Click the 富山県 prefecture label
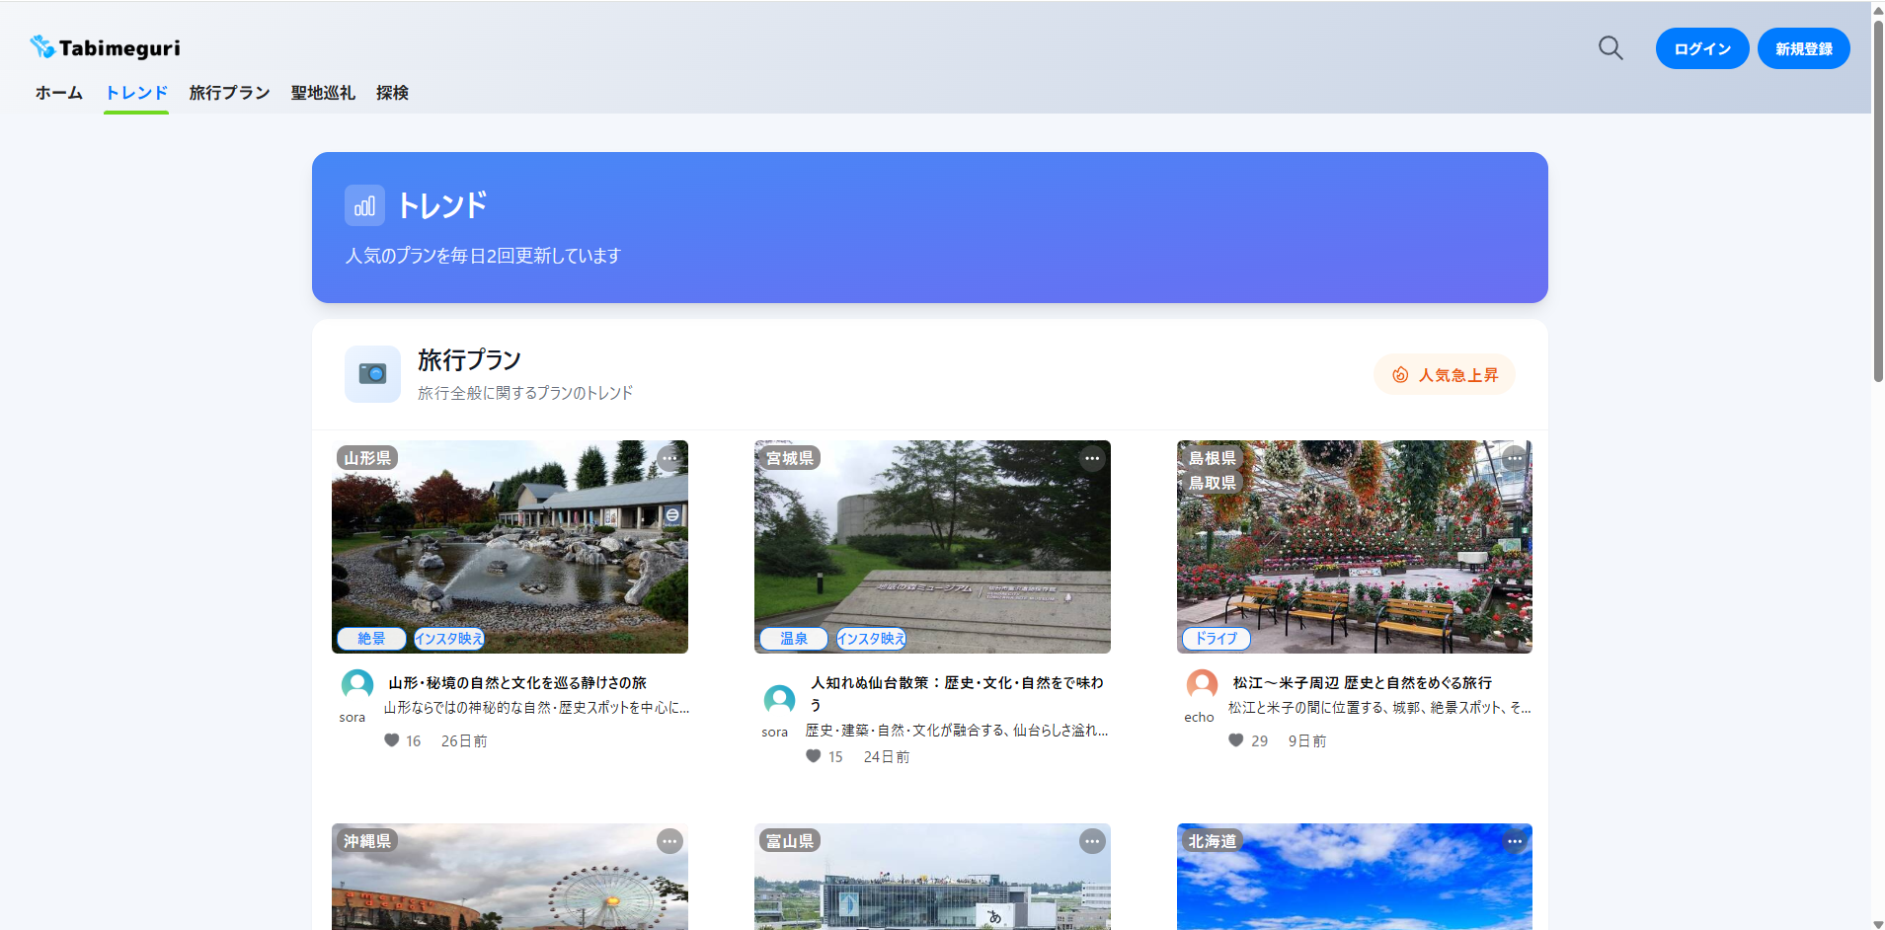This screenshot has width=1885, height=930. pyautogui.click(x=790, y=841)
